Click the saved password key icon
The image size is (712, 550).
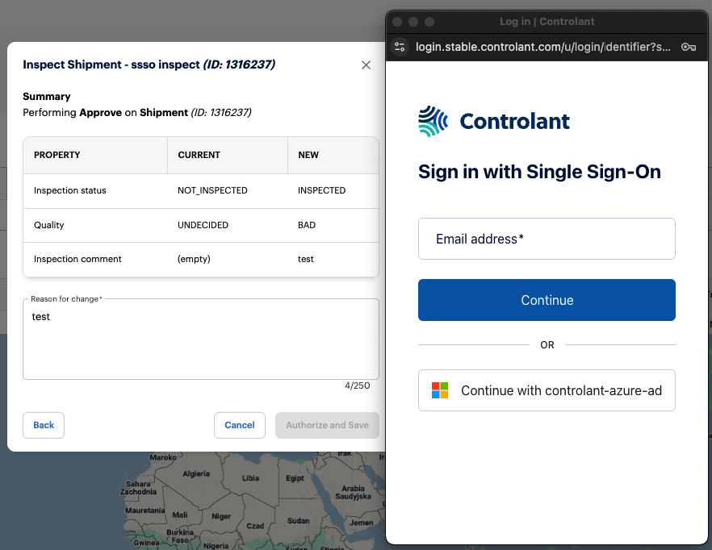688,47
